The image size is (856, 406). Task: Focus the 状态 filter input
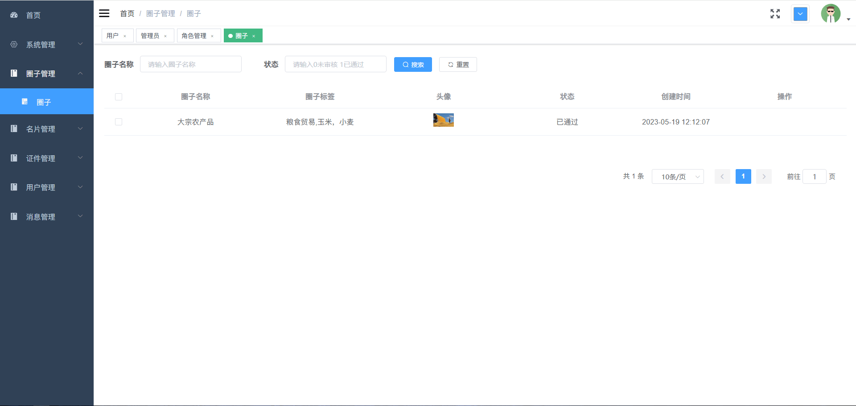coord(336,64)
